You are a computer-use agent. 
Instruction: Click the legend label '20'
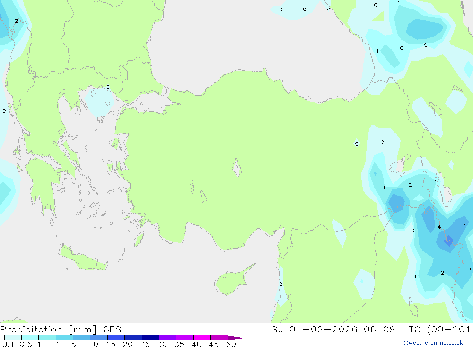pyautogui.click(x=128, y=344)
